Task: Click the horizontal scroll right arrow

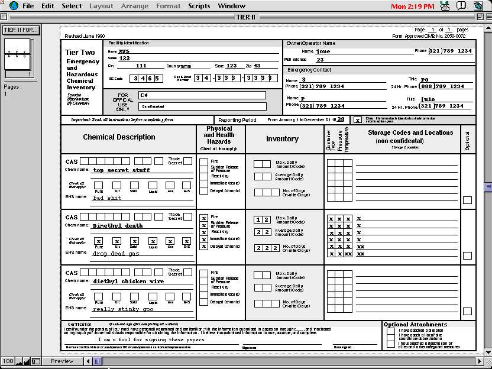Action: [480, 361]
